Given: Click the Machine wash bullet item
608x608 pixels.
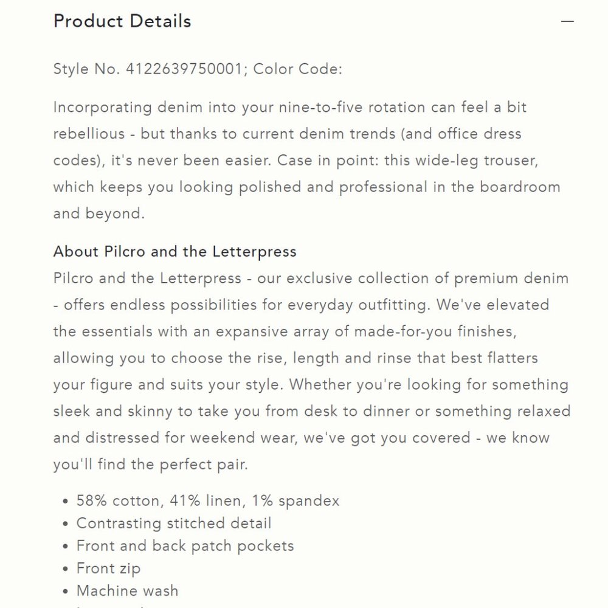Looking at the screenshot, I should coord(127,590).
